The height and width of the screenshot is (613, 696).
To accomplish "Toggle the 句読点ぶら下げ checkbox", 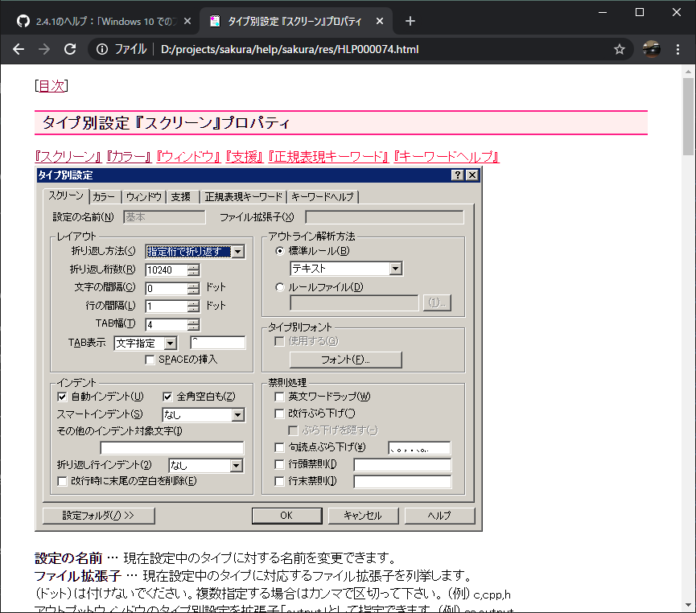I will coord(279,447).
